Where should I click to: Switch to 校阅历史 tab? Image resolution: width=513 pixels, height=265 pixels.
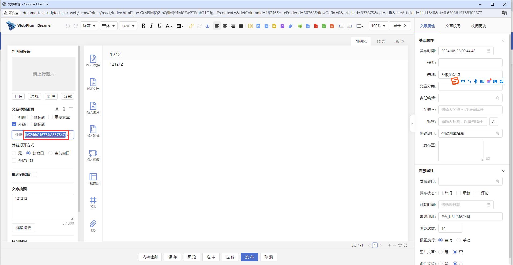tap(479, 26)
